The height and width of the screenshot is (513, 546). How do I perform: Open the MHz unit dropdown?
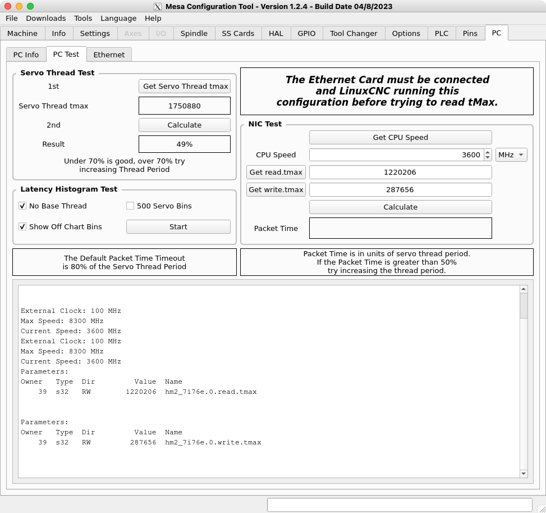point(511,155)
